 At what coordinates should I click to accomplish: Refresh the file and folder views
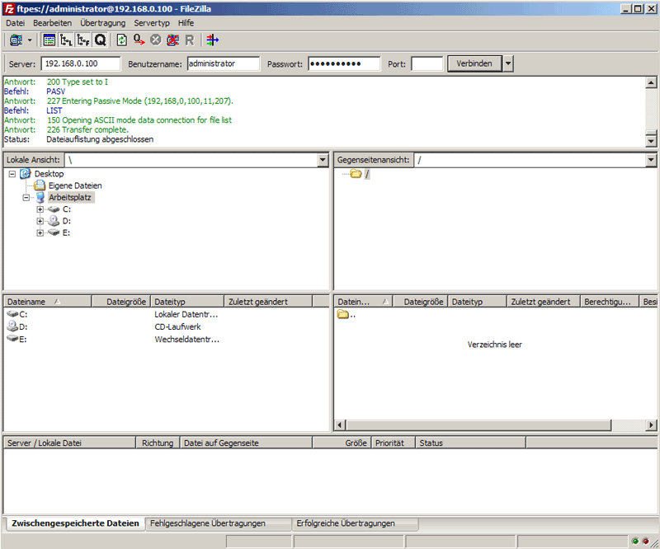(121, 40)
